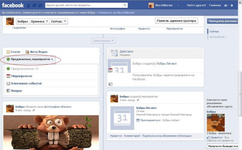
Task: Click the Статус note icon
Action: click(8, 52)
